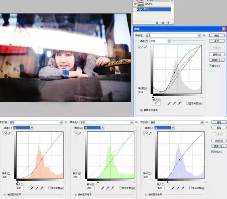Click input field showing 120 in blue panel
227x199 pixels.
pos(161,188)
